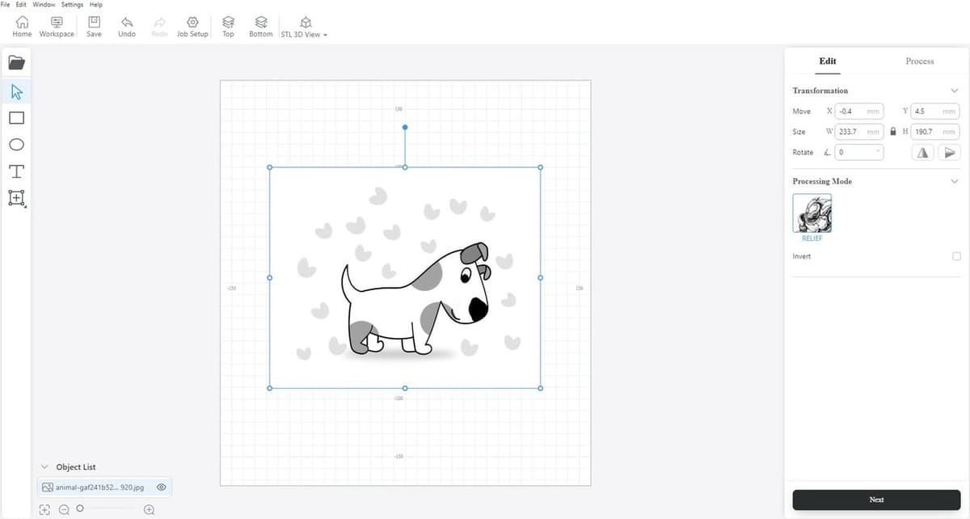The image size is (970, 519).
Task: Open file with the folder icon
Action: coord(16,62)
